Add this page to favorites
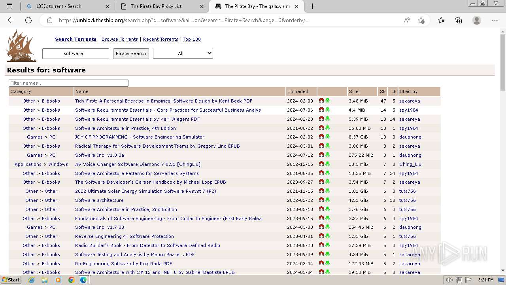This screenshot has width=506, height=285. [421, 20]
